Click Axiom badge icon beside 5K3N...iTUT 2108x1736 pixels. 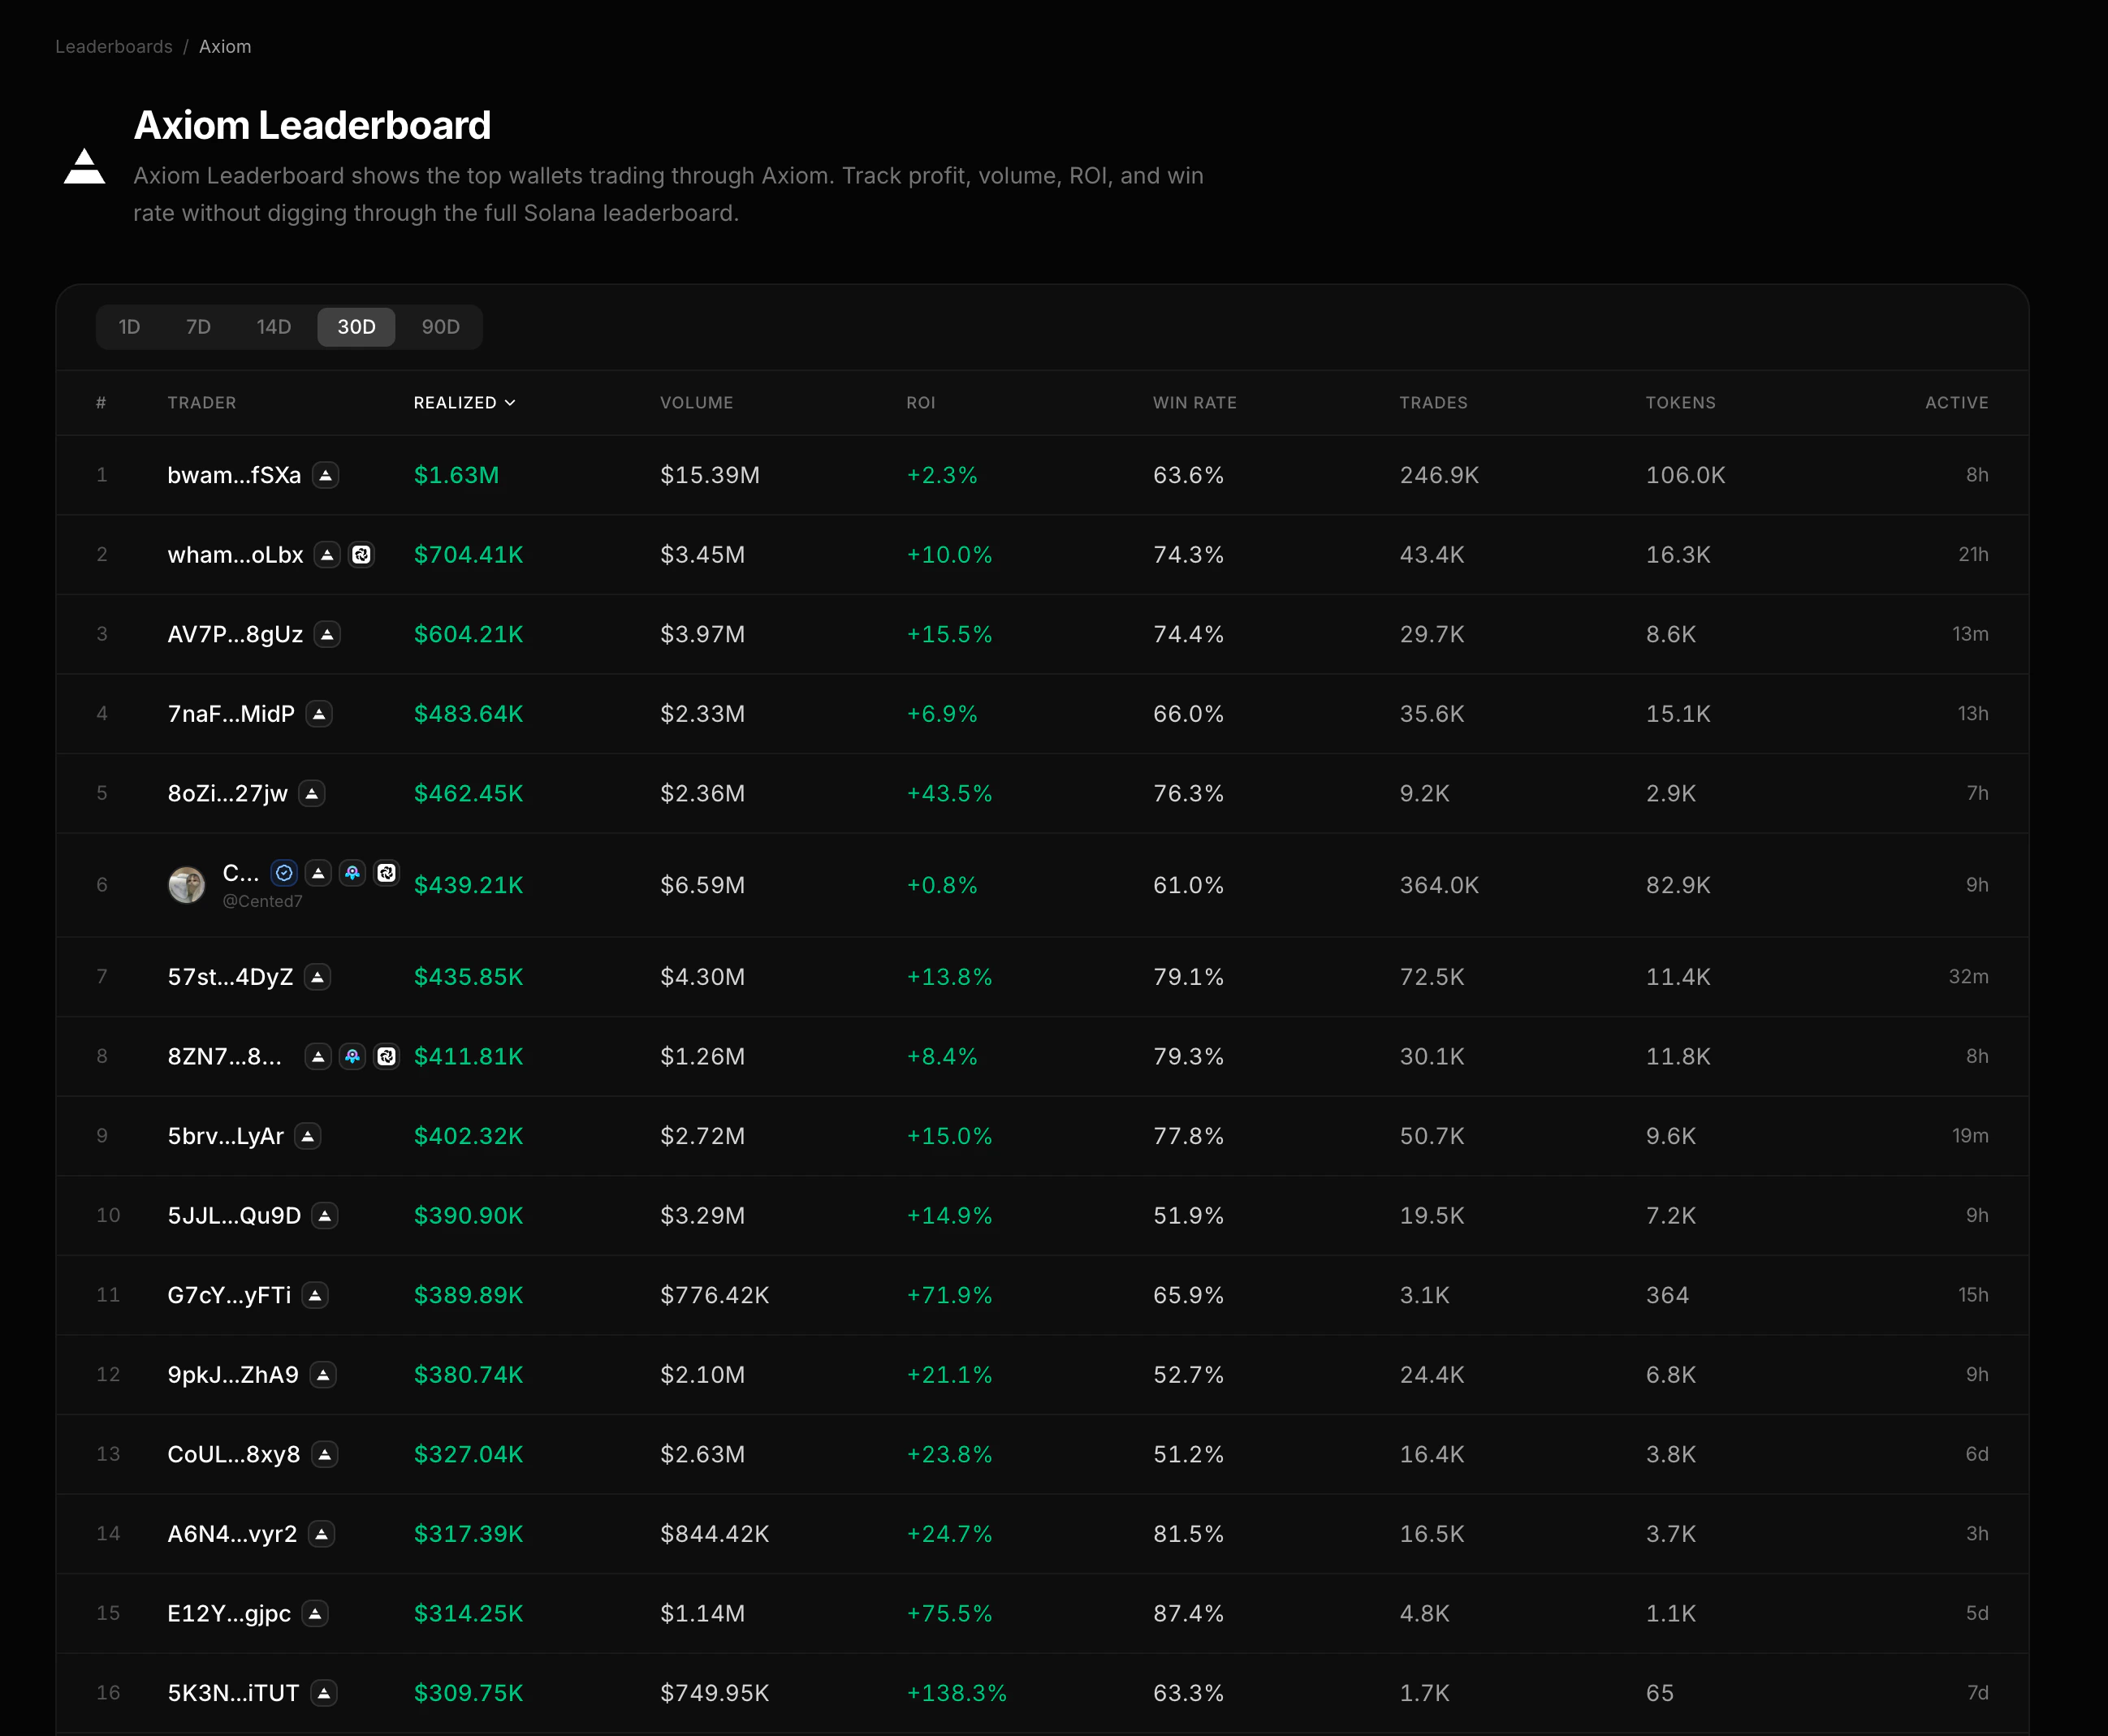coord(323,1693)
